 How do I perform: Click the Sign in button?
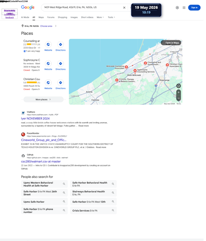pos(194,7)
